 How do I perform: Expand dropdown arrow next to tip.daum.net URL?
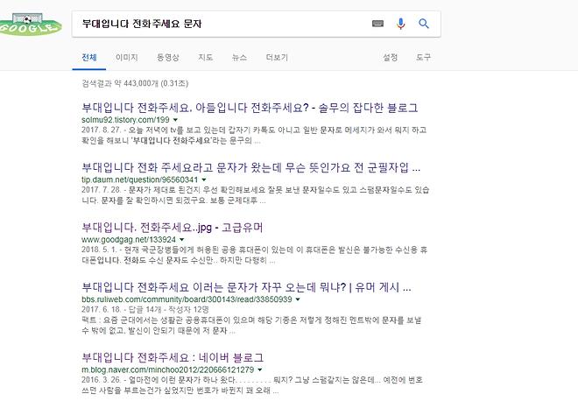coord(204,179)
